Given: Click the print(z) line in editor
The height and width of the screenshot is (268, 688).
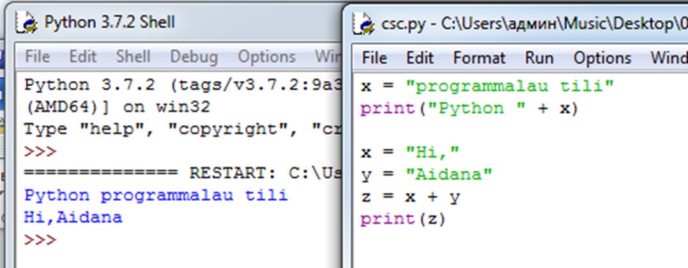Looking at the screenshot, I should click(403, 219).
